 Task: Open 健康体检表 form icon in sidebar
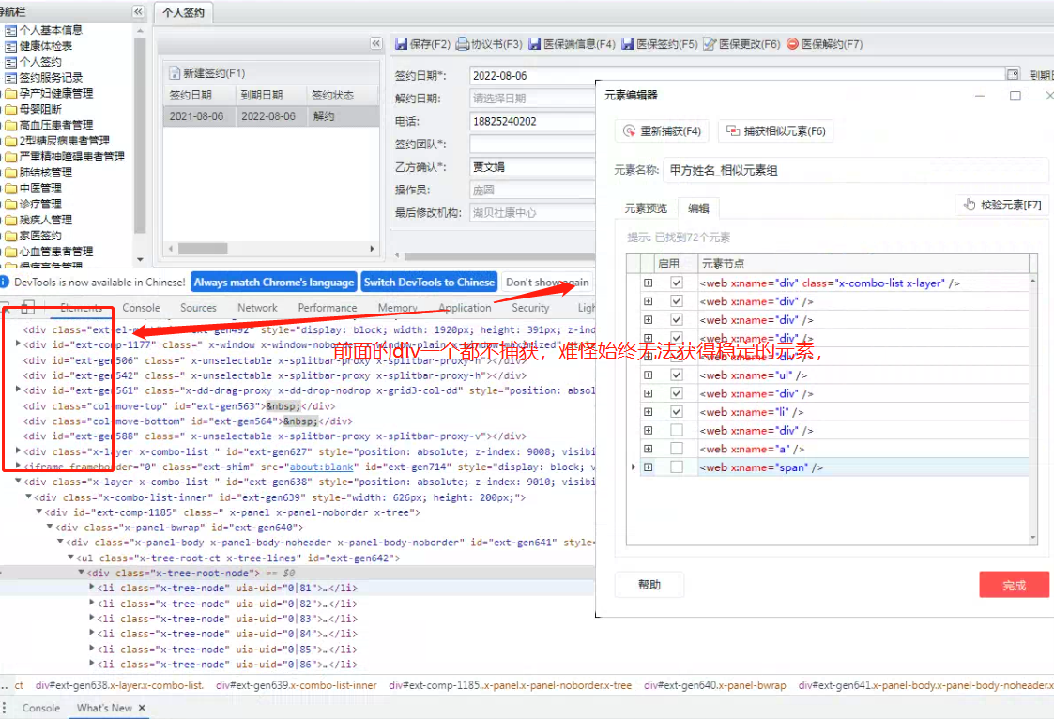10,46
